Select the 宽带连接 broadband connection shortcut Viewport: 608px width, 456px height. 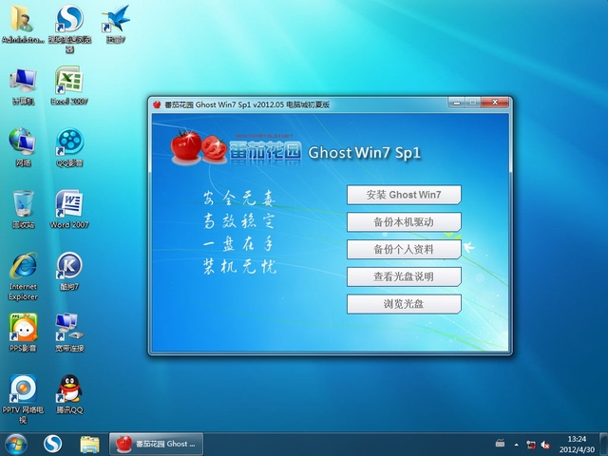click(69, 332)
